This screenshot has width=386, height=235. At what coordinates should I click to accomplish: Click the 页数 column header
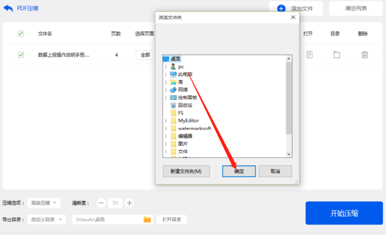116,34
